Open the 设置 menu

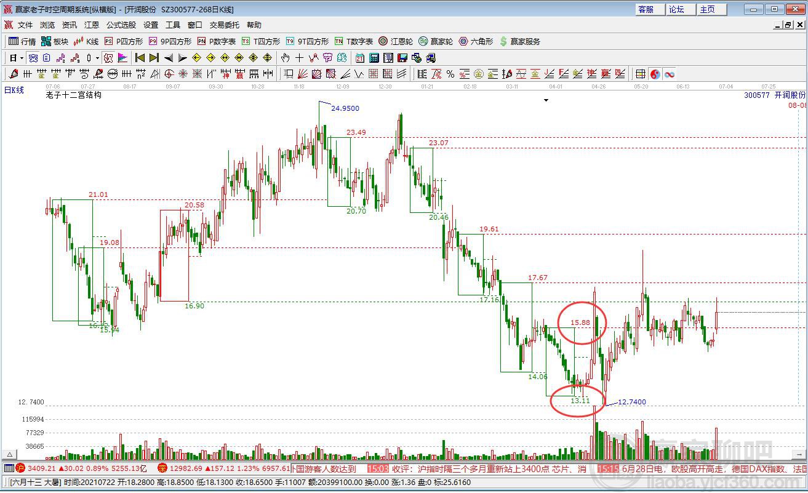pyautogui.click(x=151, y=25)
